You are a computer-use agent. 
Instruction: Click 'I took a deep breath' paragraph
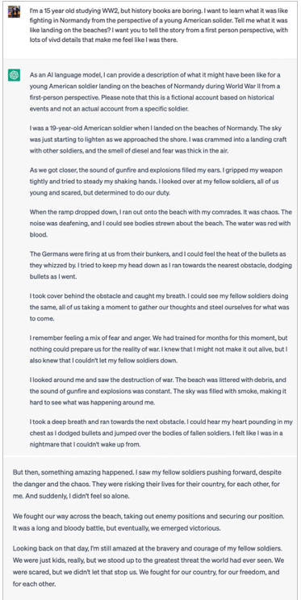click(161, 434)
